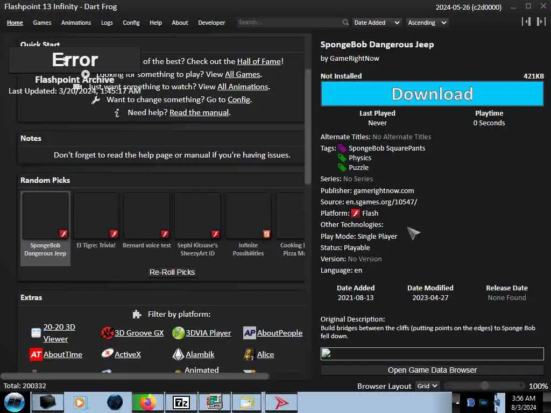Click the Flash platform icon in details
Viewport: 551px width, 413px height.
point(356,213)
